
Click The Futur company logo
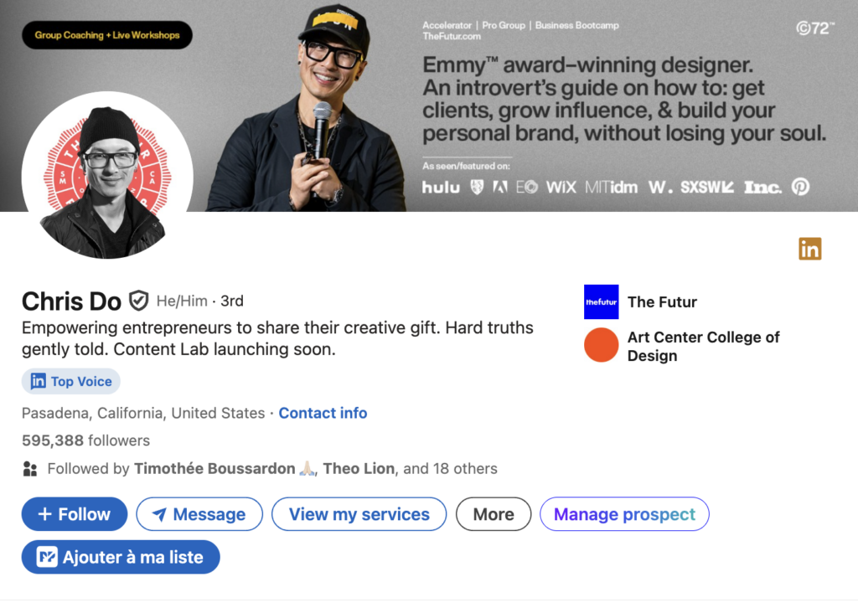click(x=601, y=301)
